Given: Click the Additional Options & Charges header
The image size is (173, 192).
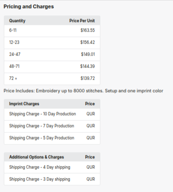Looking at the screenshot, I should click(36, 157).
